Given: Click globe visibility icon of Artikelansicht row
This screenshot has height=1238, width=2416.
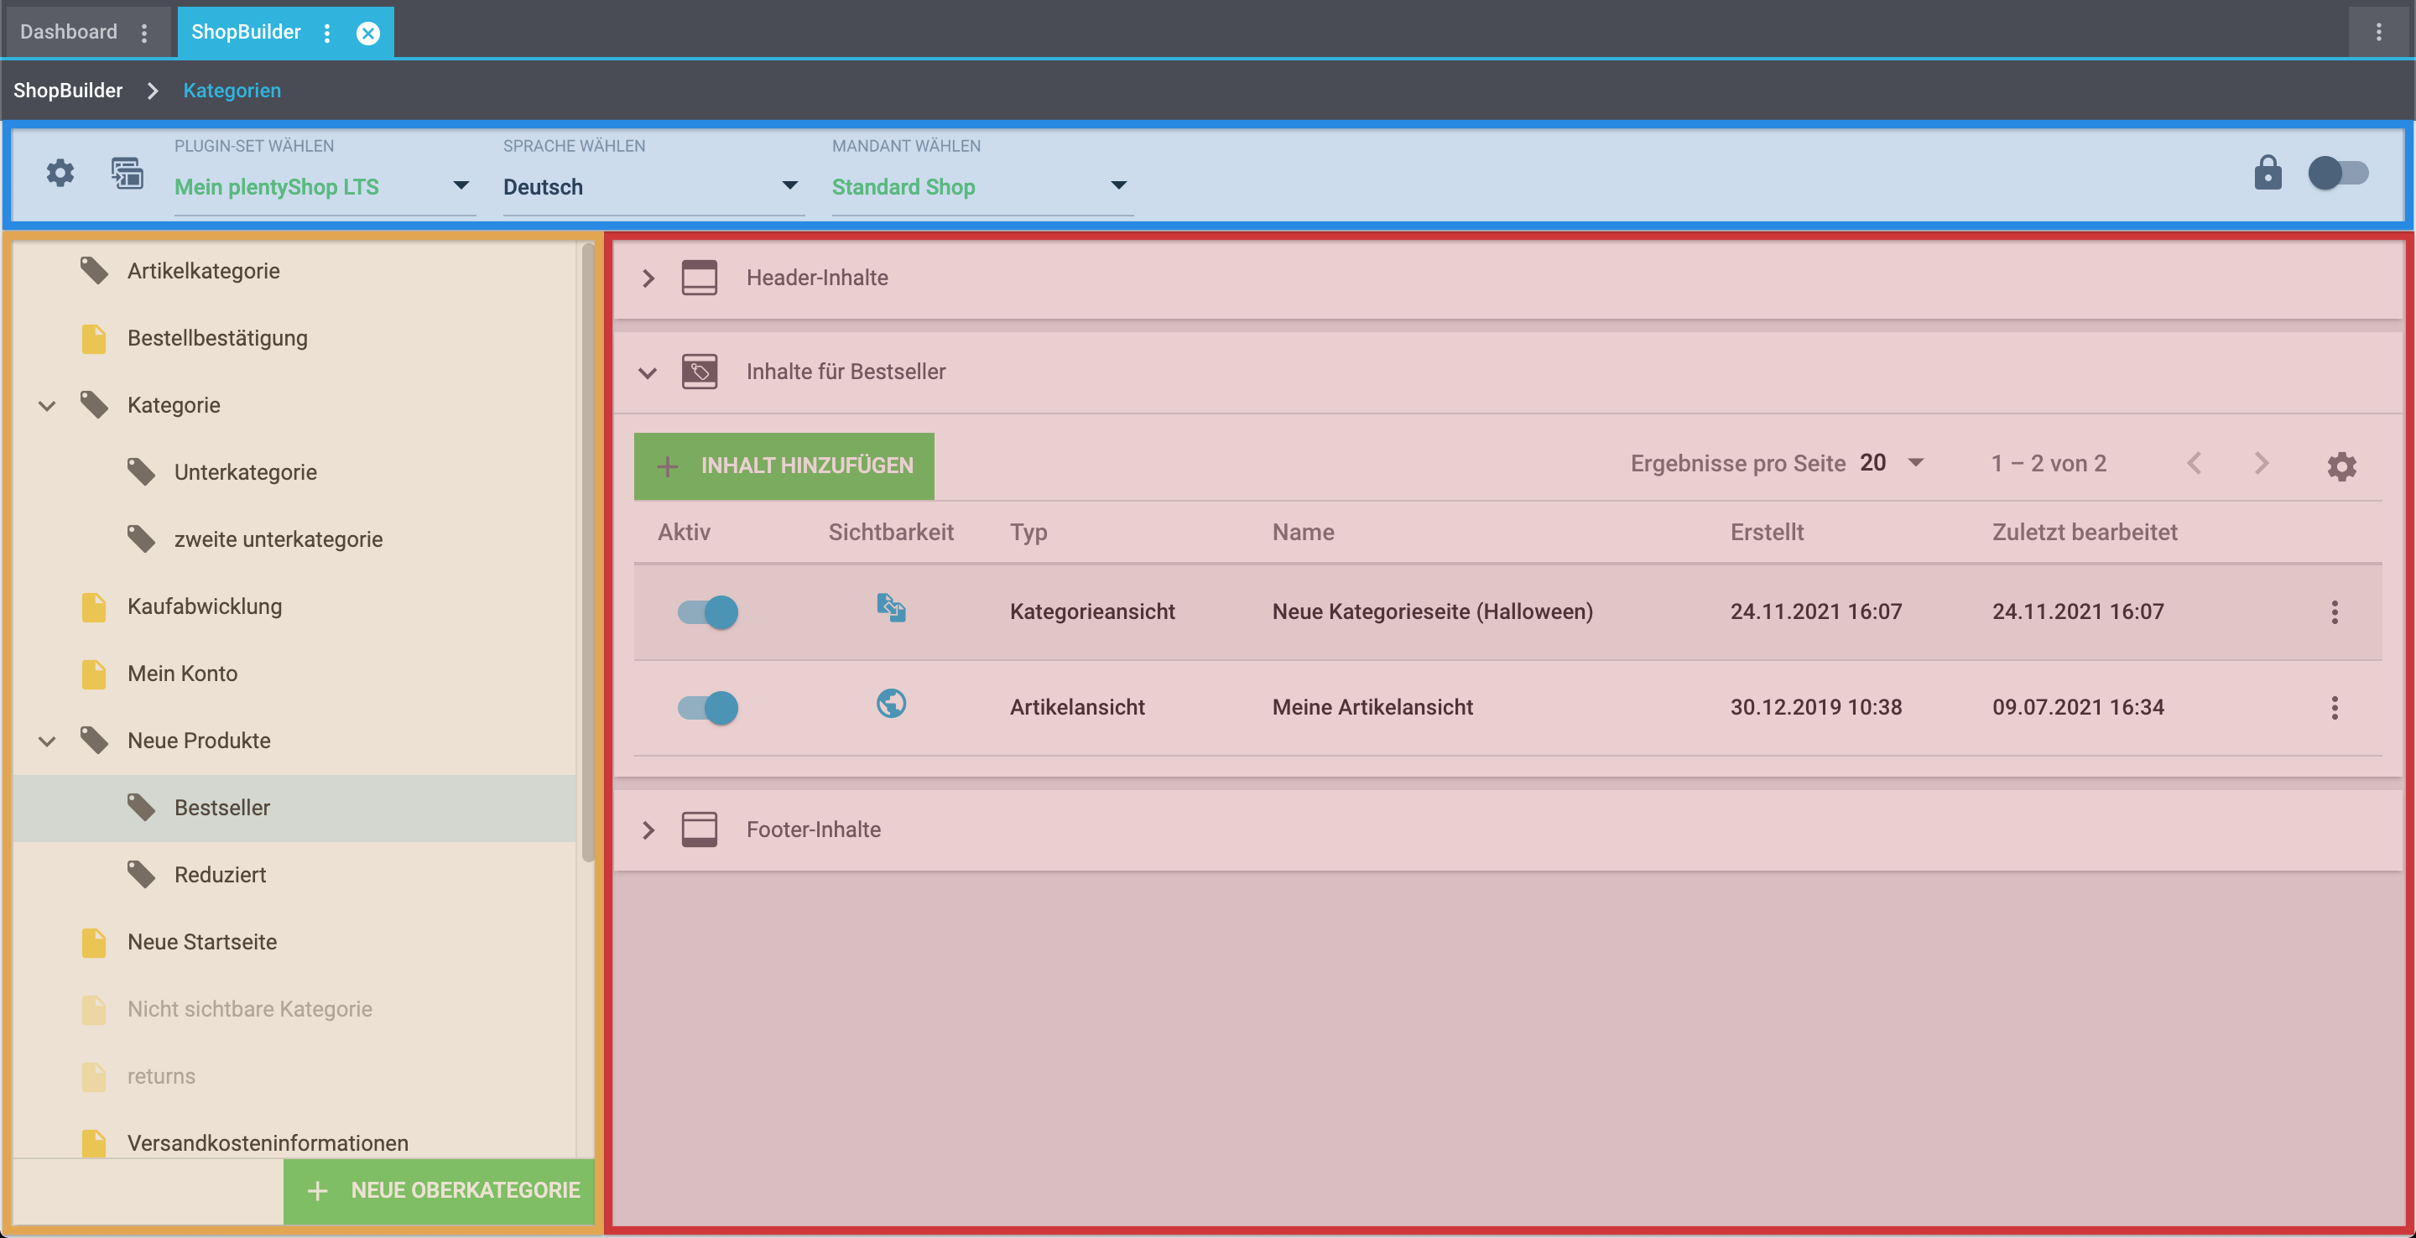Looking at the screenshot, I should tap(891, 704).
